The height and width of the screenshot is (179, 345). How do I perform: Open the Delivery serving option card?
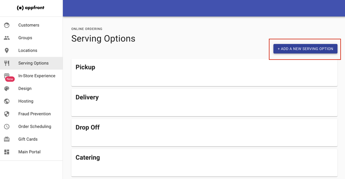click(x=204, y=103)
